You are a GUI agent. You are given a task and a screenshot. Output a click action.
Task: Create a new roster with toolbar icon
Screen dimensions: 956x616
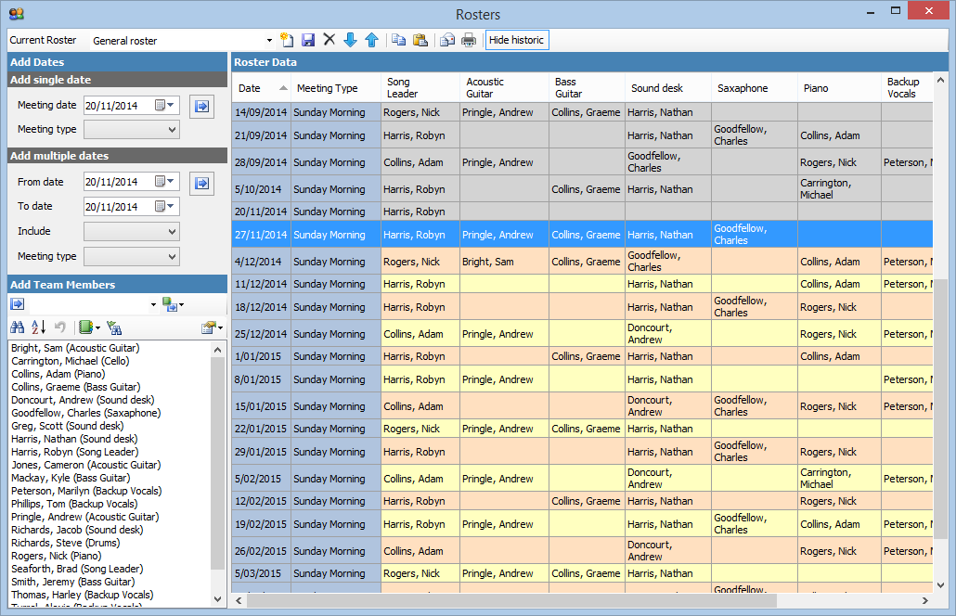[x=287, y=40]
